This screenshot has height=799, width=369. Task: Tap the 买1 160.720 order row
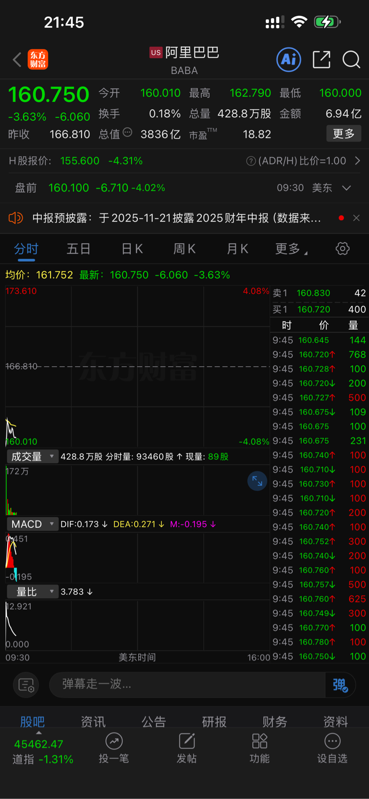point(320,310)
